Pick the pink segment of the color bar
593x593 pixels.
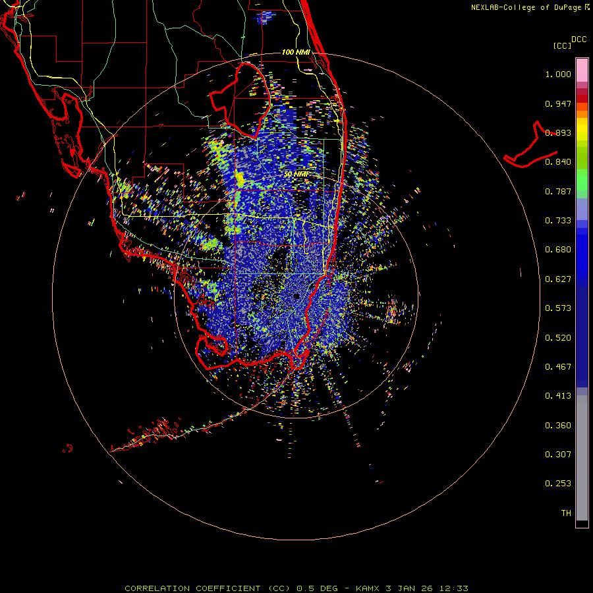click(x=582, y=71)
